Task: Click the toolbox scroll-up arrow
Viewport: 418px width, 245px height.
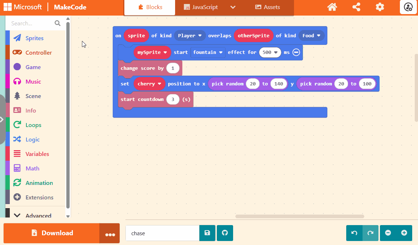Action: (x=68, y=18)
